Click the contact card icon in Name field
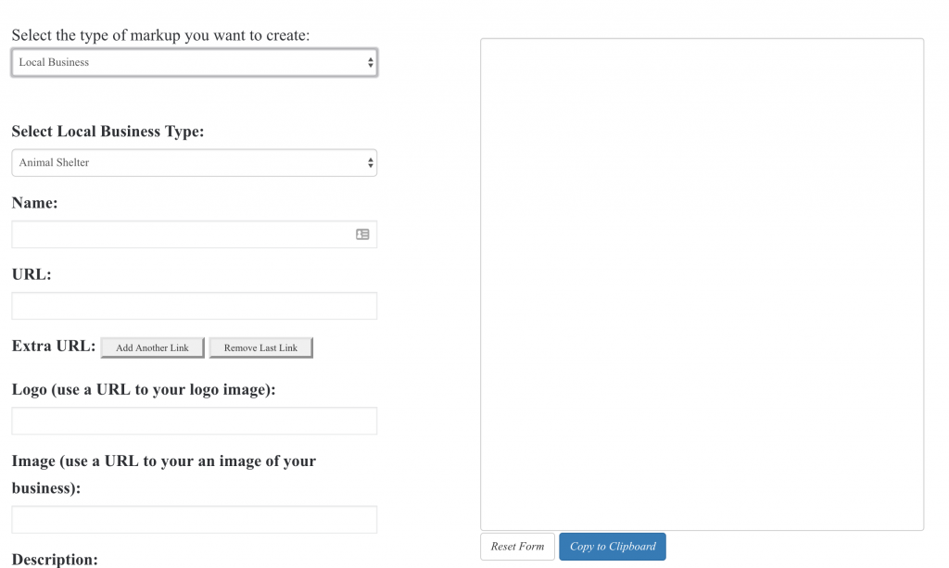949x568 pixels. coord(362,234)
